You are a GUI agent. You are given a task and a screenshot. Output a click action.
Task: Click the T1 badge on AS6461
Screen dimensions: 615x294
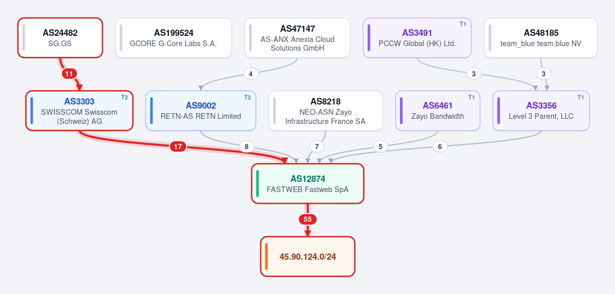pyautogui.click(x=471, y=97)
